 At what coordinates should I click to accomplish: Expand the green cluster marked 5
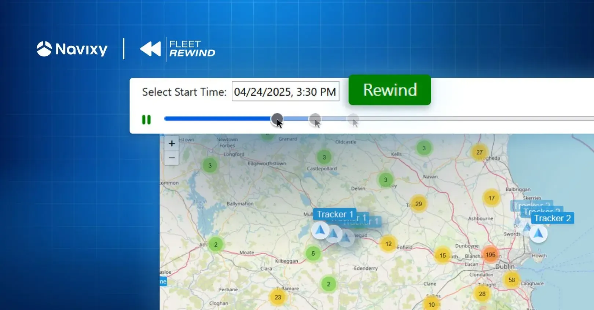click(x=313, y=254)
